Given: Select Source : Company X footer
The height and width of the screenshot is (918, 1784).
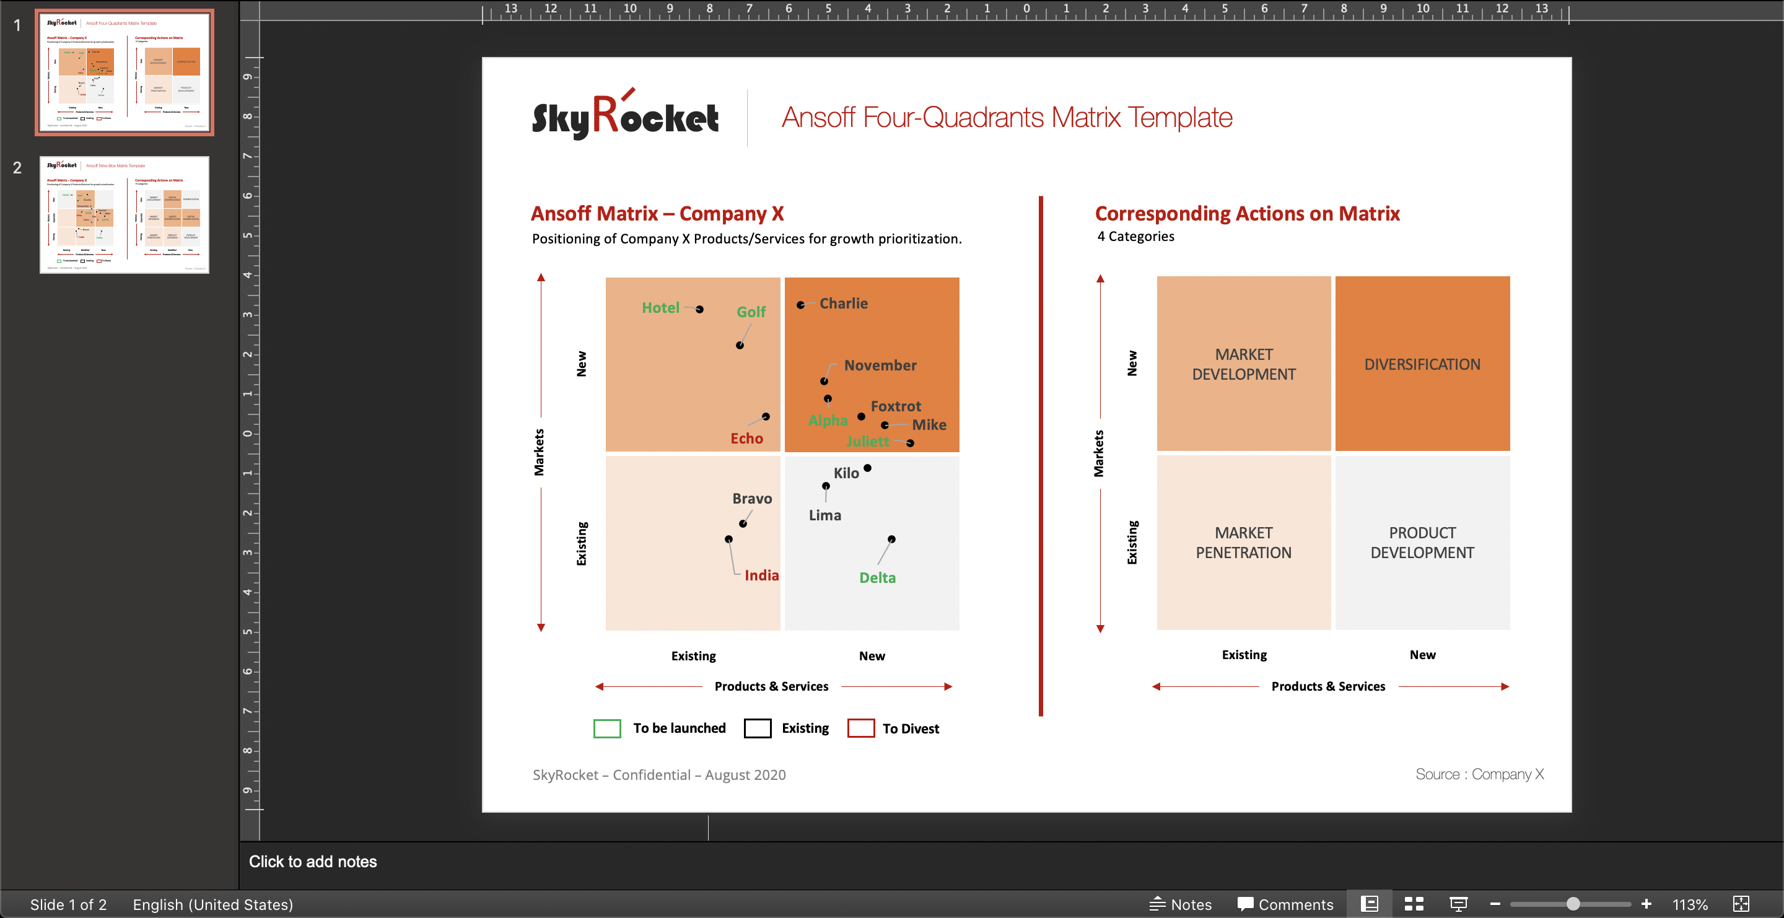Looking at the screenshot, I should click(x=1480, y=774).
